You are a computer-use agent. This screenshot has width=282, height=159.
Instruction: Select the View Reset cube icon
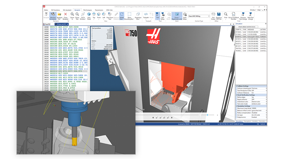(89, 14)
